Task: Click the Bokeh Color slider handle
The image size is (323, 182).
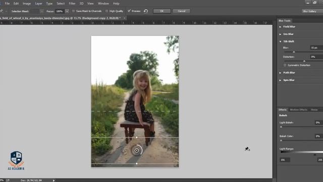Action: [281, 141]
